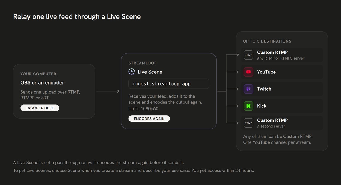Click the STREAMLOOP label
Image resolution: width=341 pixels, height=185 pixels.
[x=143, y=63]
